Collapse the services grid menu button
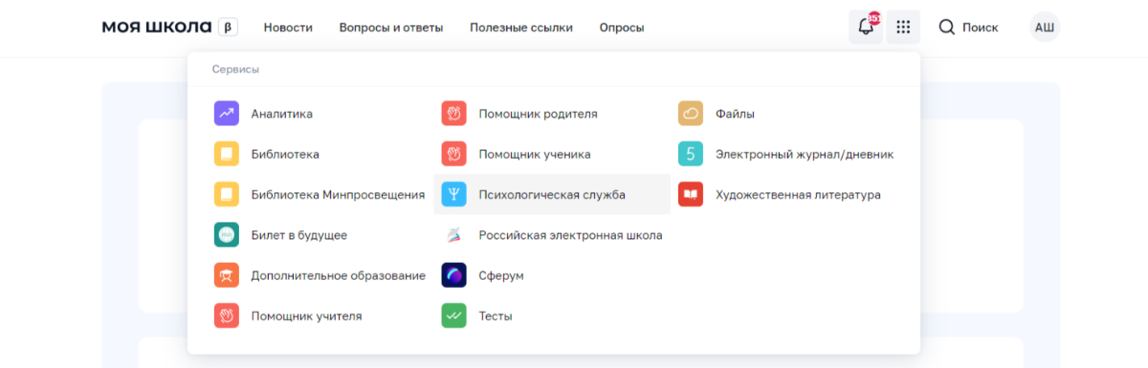The height and width of the screenshot is (368, 1148). click(x=903, y=27)
